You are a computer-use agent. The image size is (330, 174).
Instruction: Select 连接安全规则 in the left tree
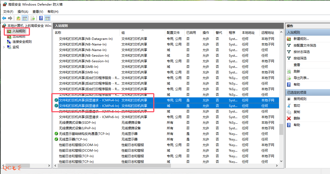[x=22, y=42]
